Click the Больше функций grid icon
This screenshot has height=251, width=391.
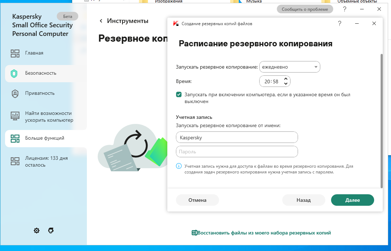[15, 139]
